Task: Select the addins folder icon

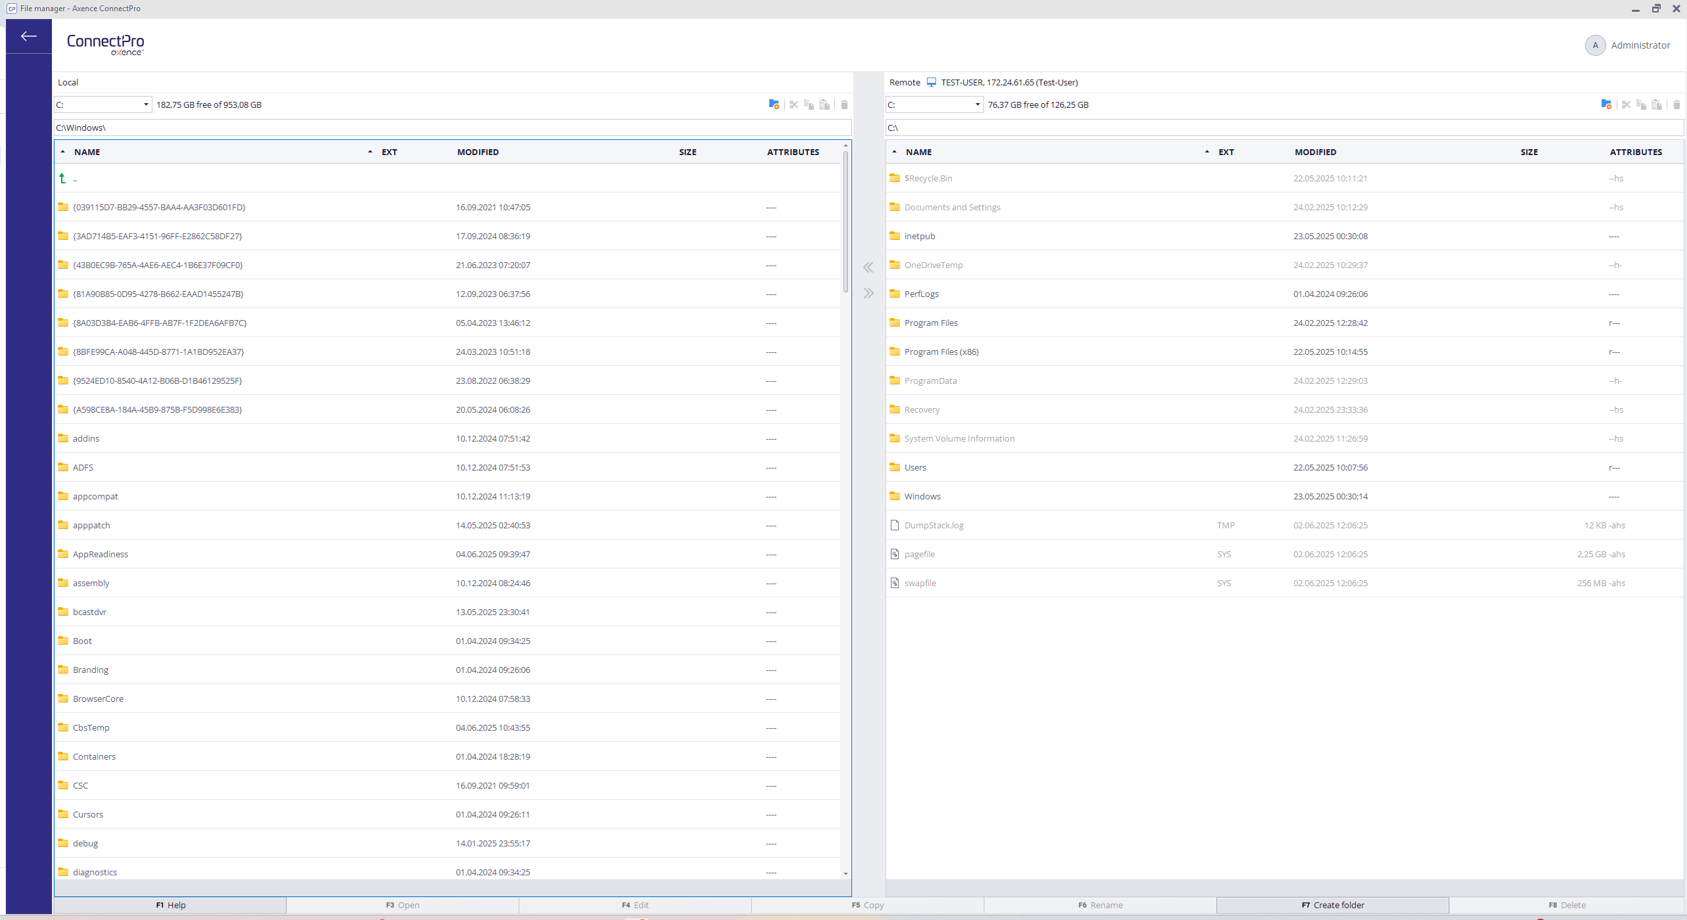Action: pyautogui.click(x=63, y=438)
